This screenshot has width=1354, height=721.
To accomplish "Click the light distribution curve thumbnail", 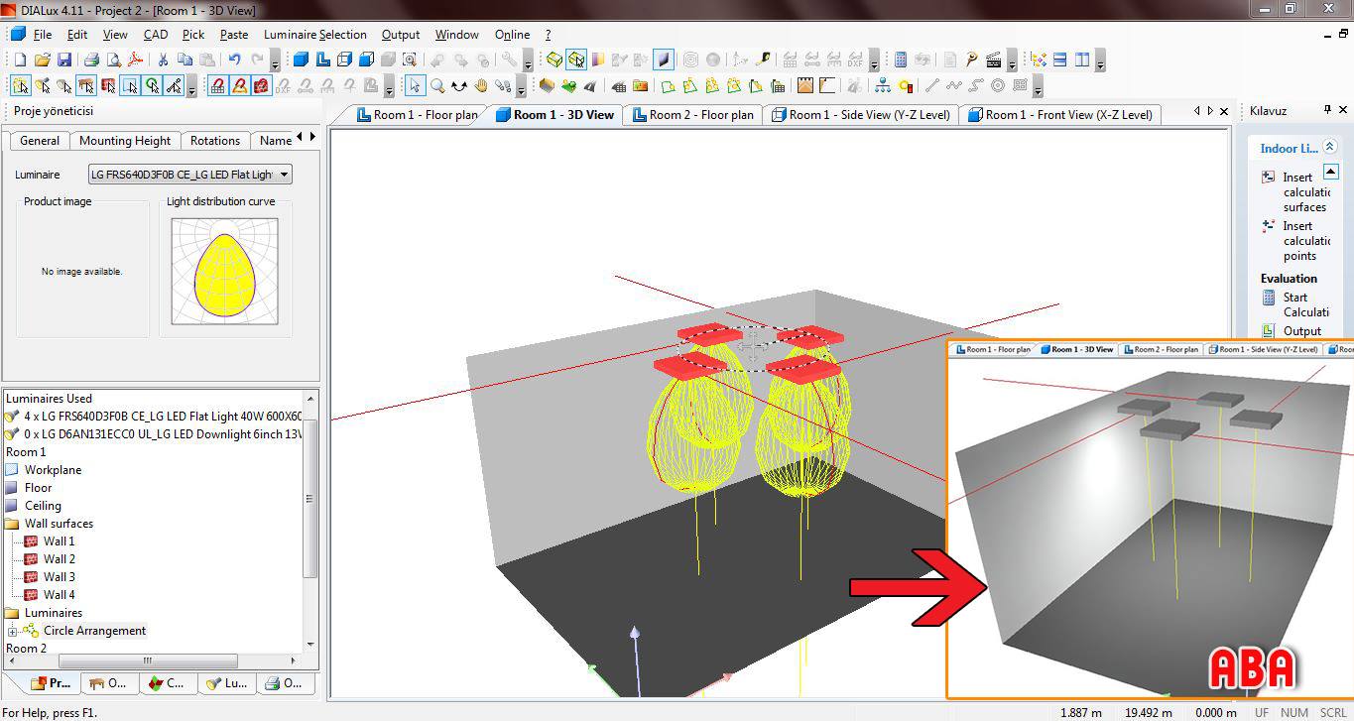I will click(224, 271).
